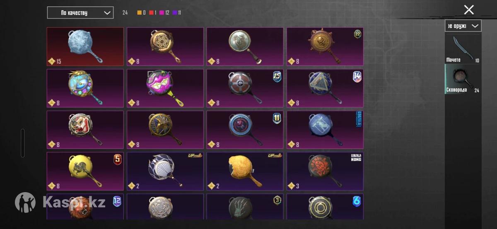The image size is (497, 229).
Task: Select the blue Godzilla pan skin
Action: [325, 130]
